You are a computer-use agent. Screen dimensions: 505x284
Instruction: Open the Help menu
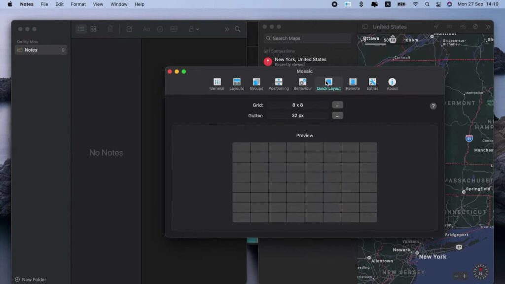140,4
